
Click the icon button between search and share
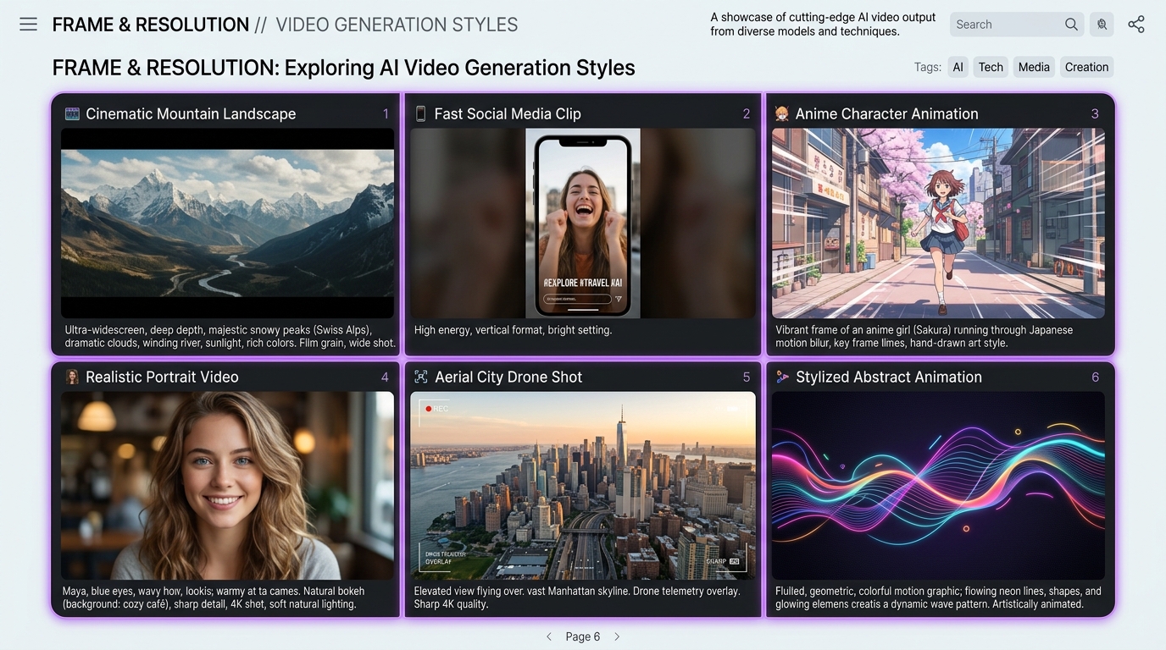tap(1102, 25)
